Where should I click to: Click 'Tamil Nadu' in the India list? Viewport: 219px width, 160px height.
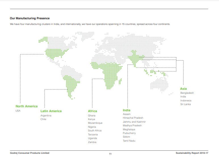coord(129,141)
